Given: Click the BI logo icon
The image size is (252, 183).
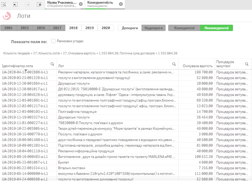Looking at the screenshot, I should pyautogui.click(x=7, y=16).
